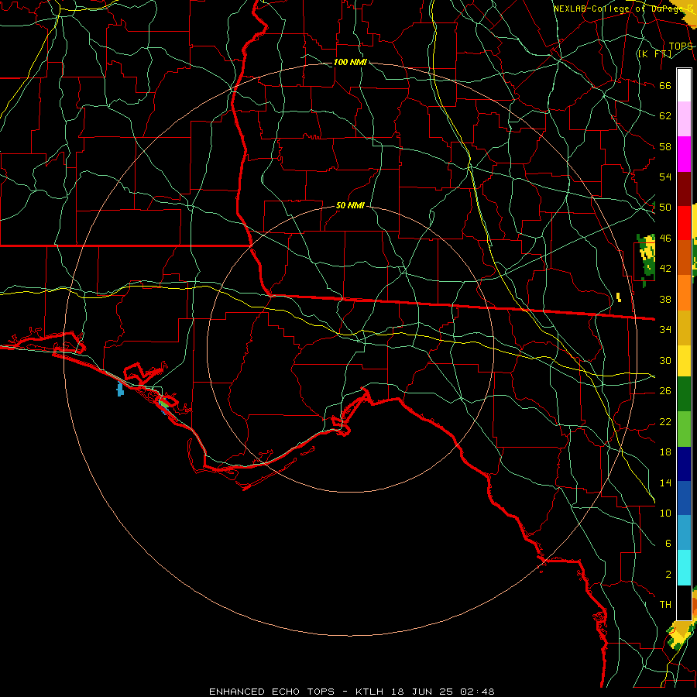Click the light green 22 kft swatch
Viewport: 697px width, 697px height.
pos(684,429)
